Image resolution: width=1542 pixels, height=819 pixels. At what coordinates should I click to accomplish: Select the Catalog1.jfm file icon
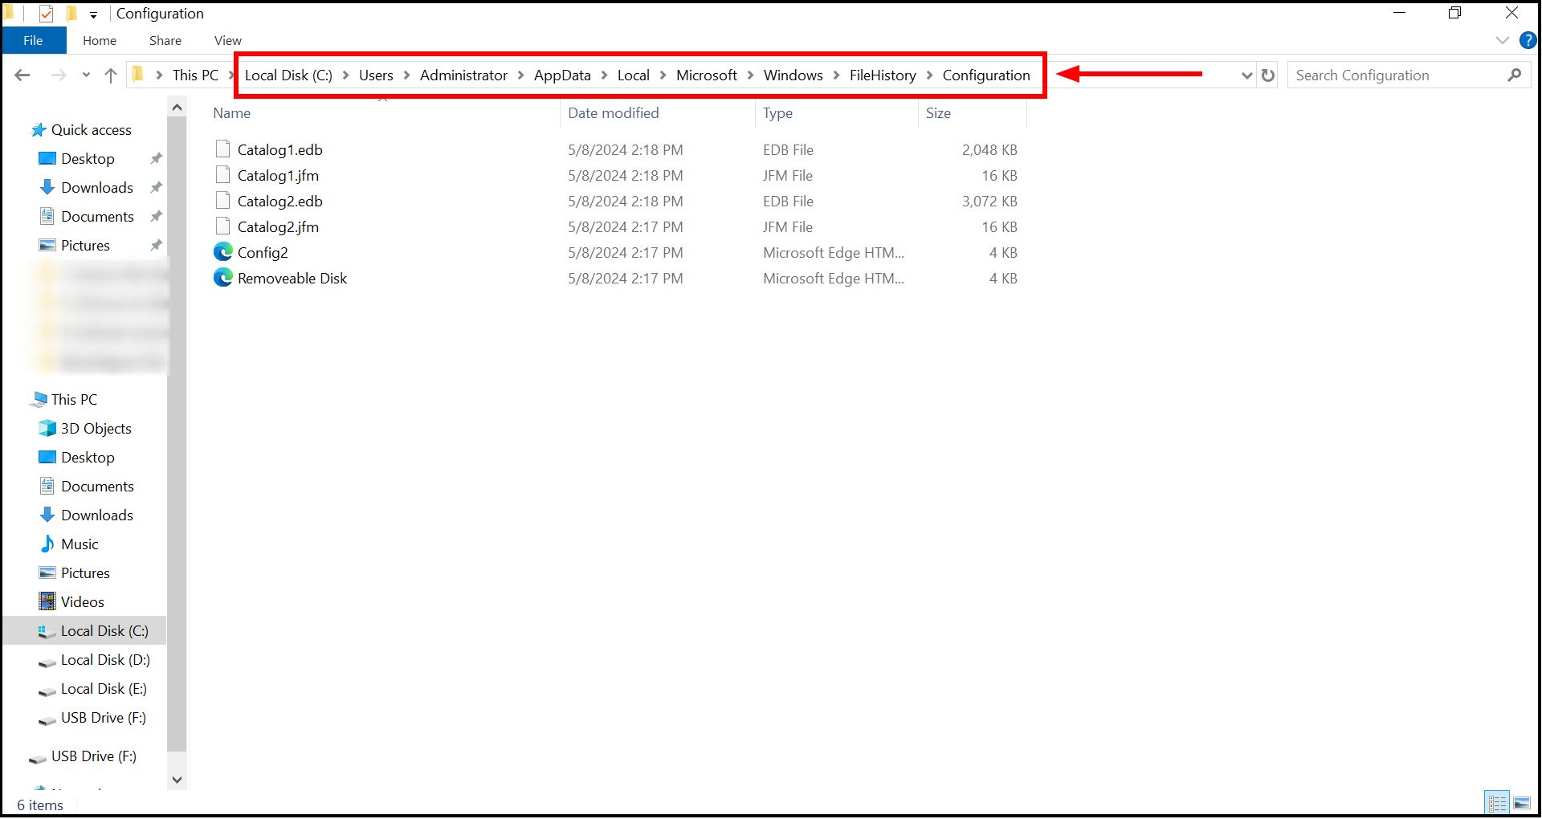point(222,175)
